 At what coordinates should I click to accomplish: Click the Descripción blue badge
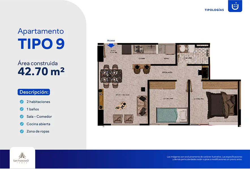click(x=34, y=92)
